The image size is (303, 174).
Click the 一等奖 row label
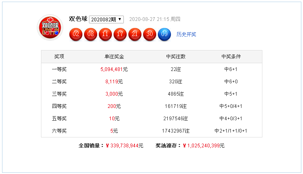59,69
